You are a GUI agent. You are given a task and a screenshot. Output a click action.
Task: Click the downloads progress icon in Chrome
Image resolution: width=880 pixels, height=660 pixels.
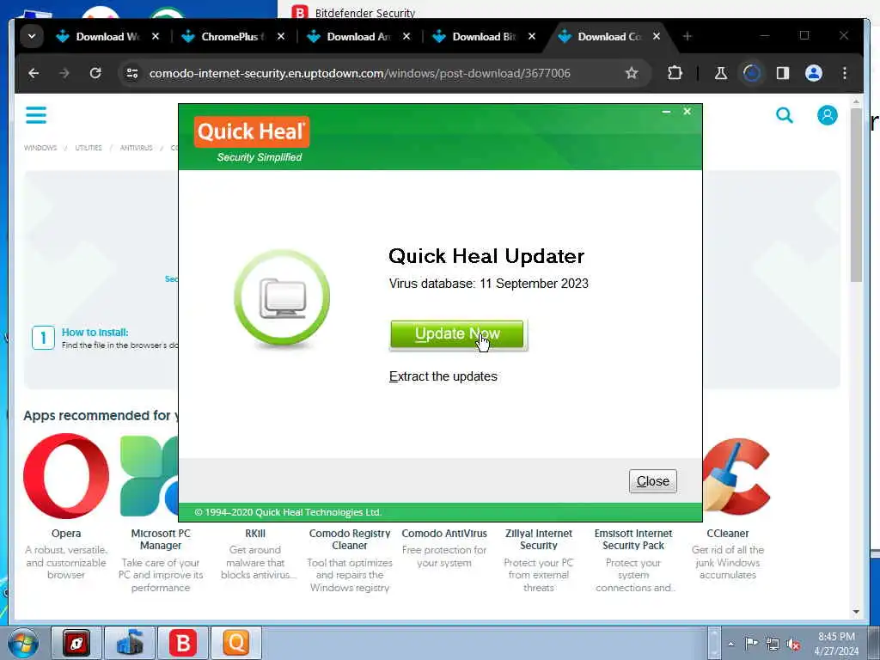click(751, 73)
